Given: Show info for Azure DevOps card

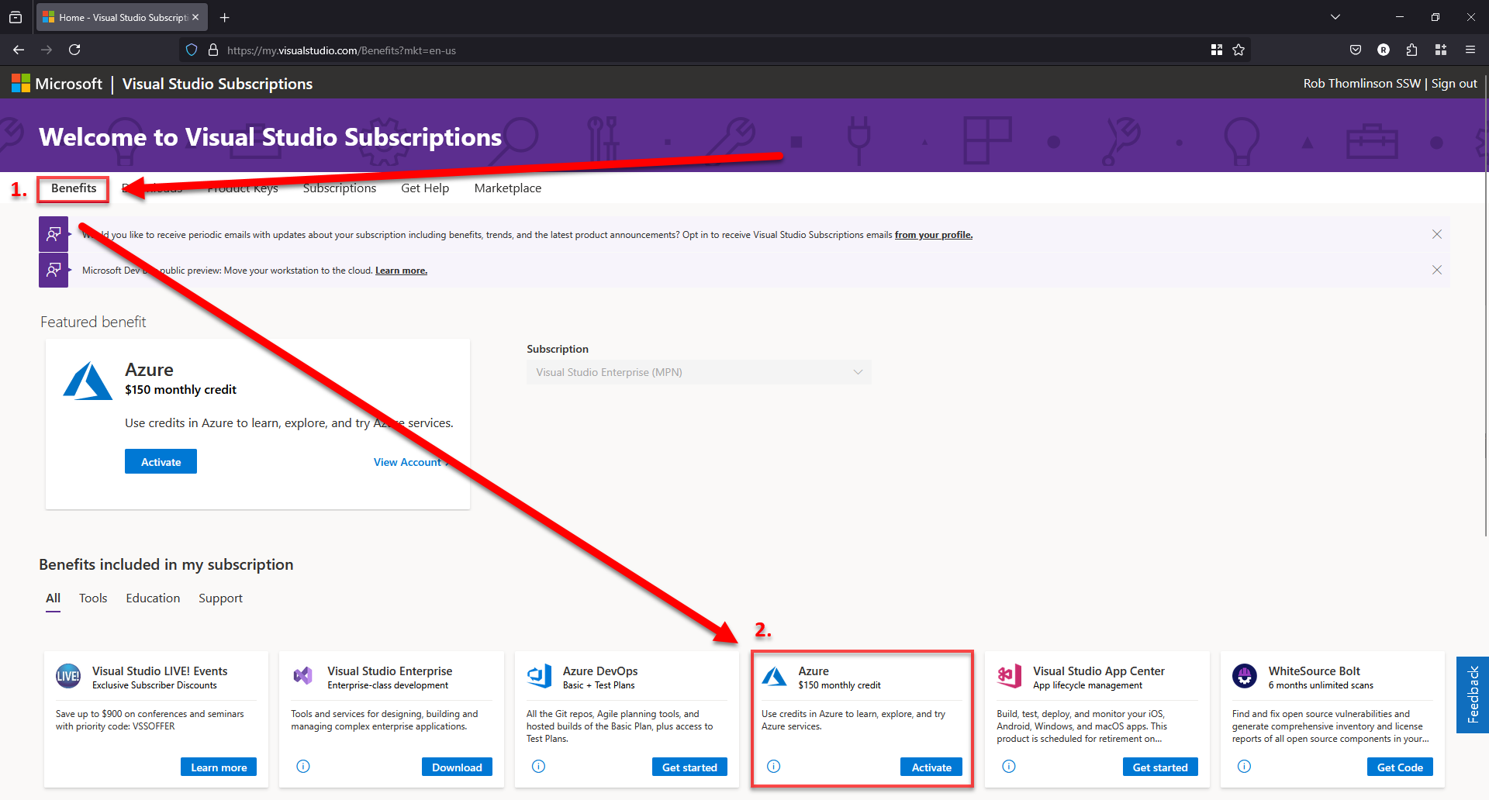Looking at the screenshot, I should (x=539, y=766).
